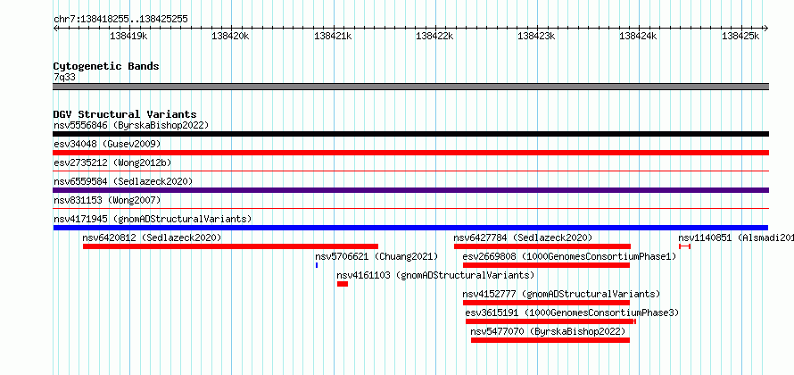Click nsv4171945 (gnomADStructuralVariants) label
This screenshot has width=794, height=375.
tap(153, 219)
